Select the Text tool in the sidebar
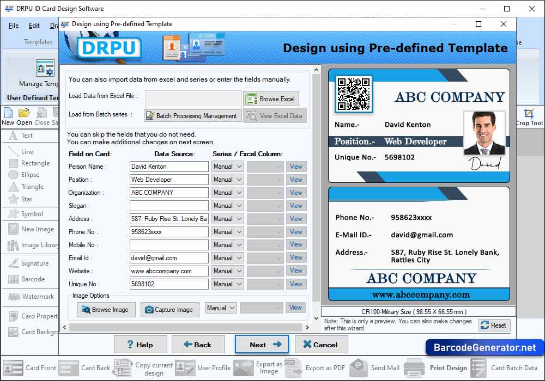This screenshot has width=545, height=381. [21, 136]
